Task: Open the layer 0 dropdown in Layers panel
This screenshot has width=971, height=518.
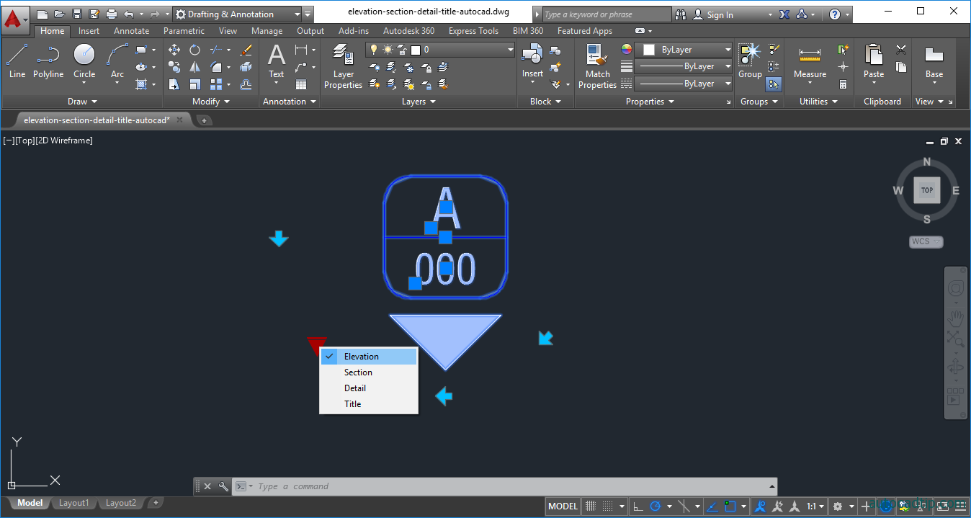Action: pyautogui.click(x=509, y=49)
